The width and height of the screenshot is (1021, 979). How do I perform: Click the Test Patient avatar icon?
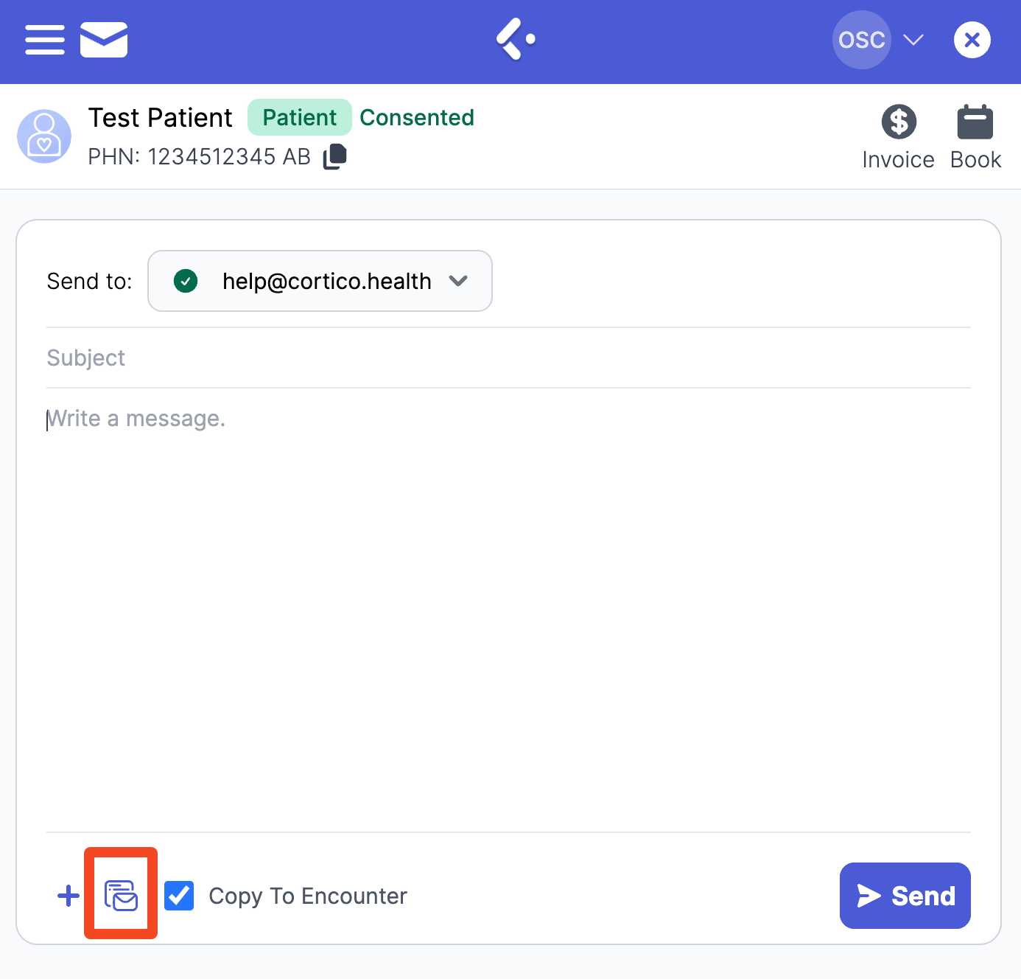44,136
